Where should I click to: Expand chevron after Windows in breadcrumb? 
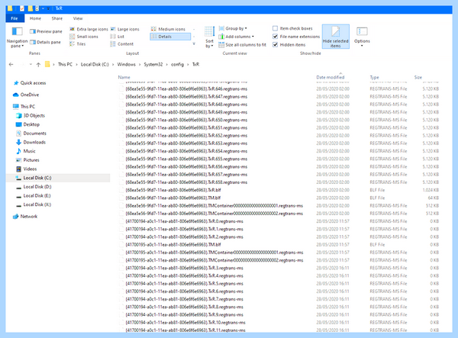coord(140,65)
